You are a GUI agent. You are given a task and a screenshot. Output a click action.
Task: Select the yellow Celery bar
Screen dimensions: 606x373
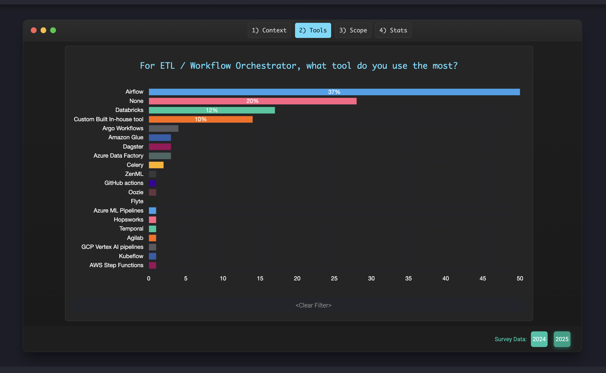pos(156,165)
